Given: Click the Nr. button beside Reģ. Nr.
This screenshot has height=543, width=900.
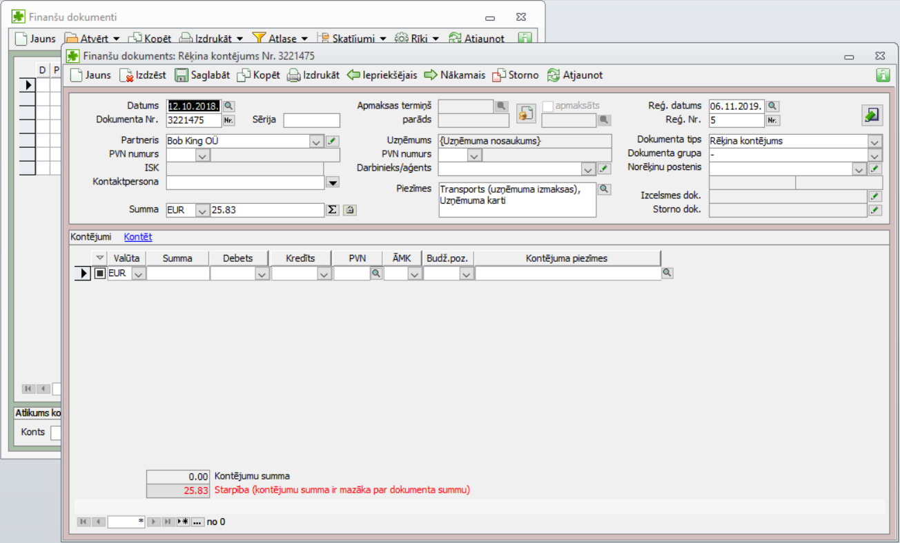Looking at the screenshot, I should [772, 120].
